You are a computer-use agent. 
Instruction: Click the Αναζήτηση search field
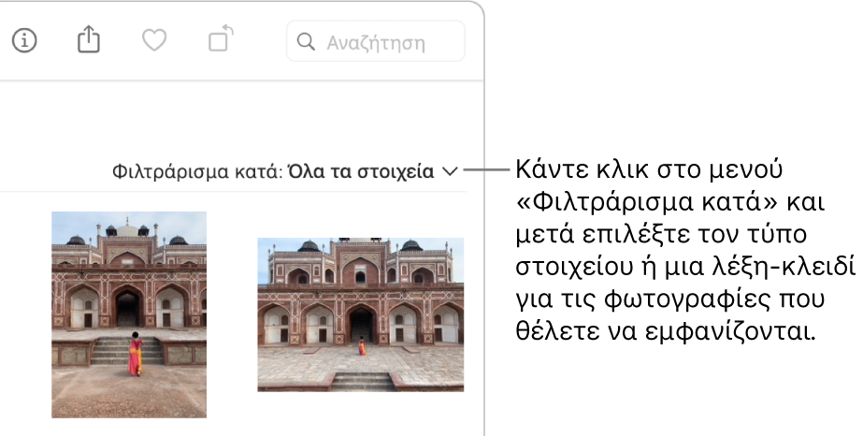[375, 41]
